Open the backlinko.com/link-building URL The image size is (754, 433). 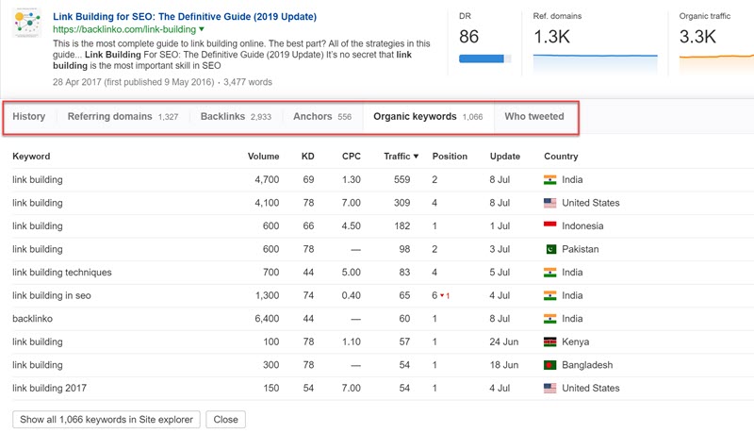pyautogui.click(x=124, y=29)
